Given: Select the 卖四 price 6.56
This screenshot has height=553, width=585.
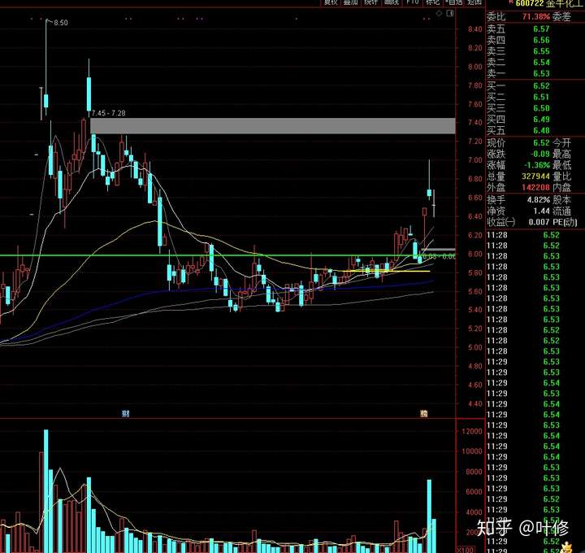Looking at the screenshot, I should pyautogui.click(x=541, y=41).
